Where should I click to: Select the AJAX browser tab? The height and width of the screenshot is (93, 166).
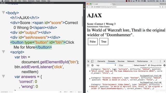click(x=102, y=4)
